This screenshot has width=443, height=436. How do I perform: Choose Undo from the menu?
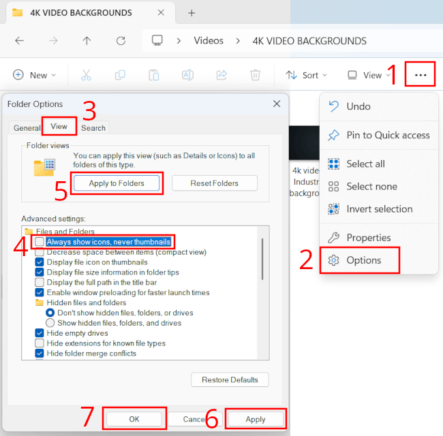(x=378, y=106)
